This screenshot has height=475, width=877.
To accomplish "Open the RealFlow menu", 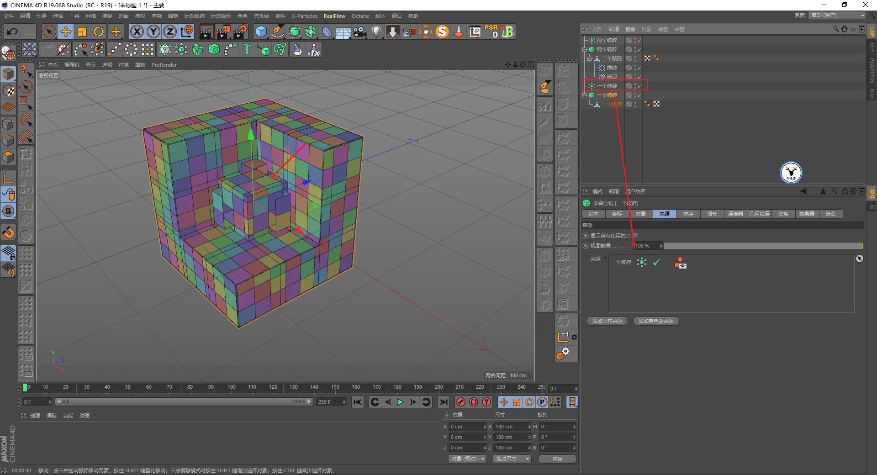I will pyautogui.click(x=334, y=16).
